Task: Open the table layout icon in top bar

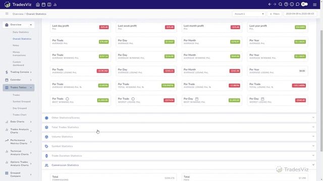Action: click(x=49, y=5)
